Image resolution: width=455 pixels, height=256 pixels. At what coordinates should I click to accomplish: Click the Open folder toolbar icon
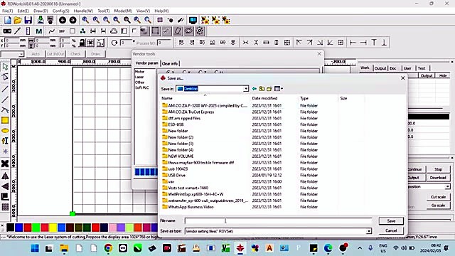pyautogui.click(x=18, y=20)
